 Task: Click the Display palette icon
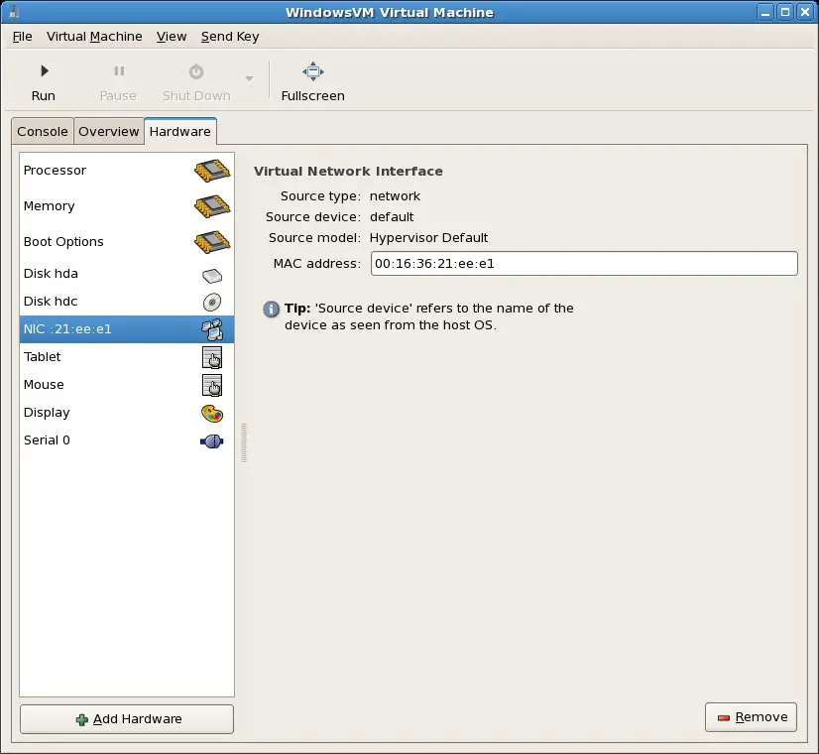tap(211, 413)
